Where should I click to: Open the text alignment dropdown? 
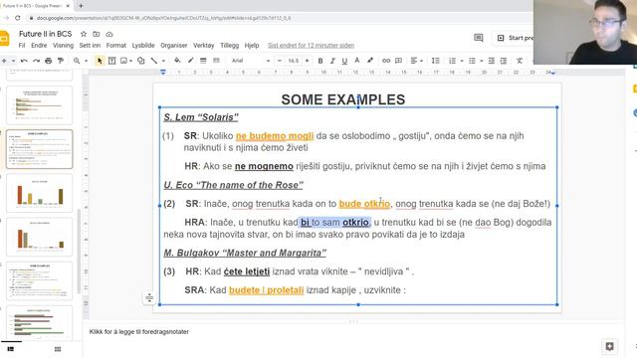[x=416, y=61]
